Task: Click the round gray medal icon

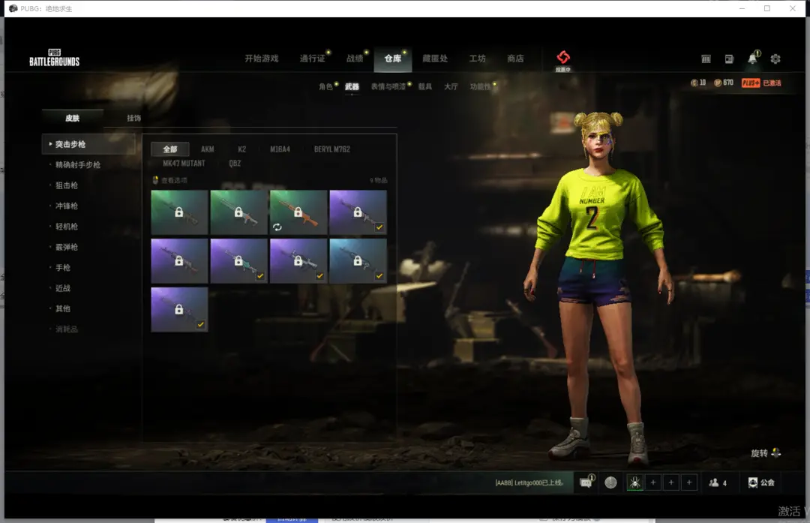Action: [610, 482]
